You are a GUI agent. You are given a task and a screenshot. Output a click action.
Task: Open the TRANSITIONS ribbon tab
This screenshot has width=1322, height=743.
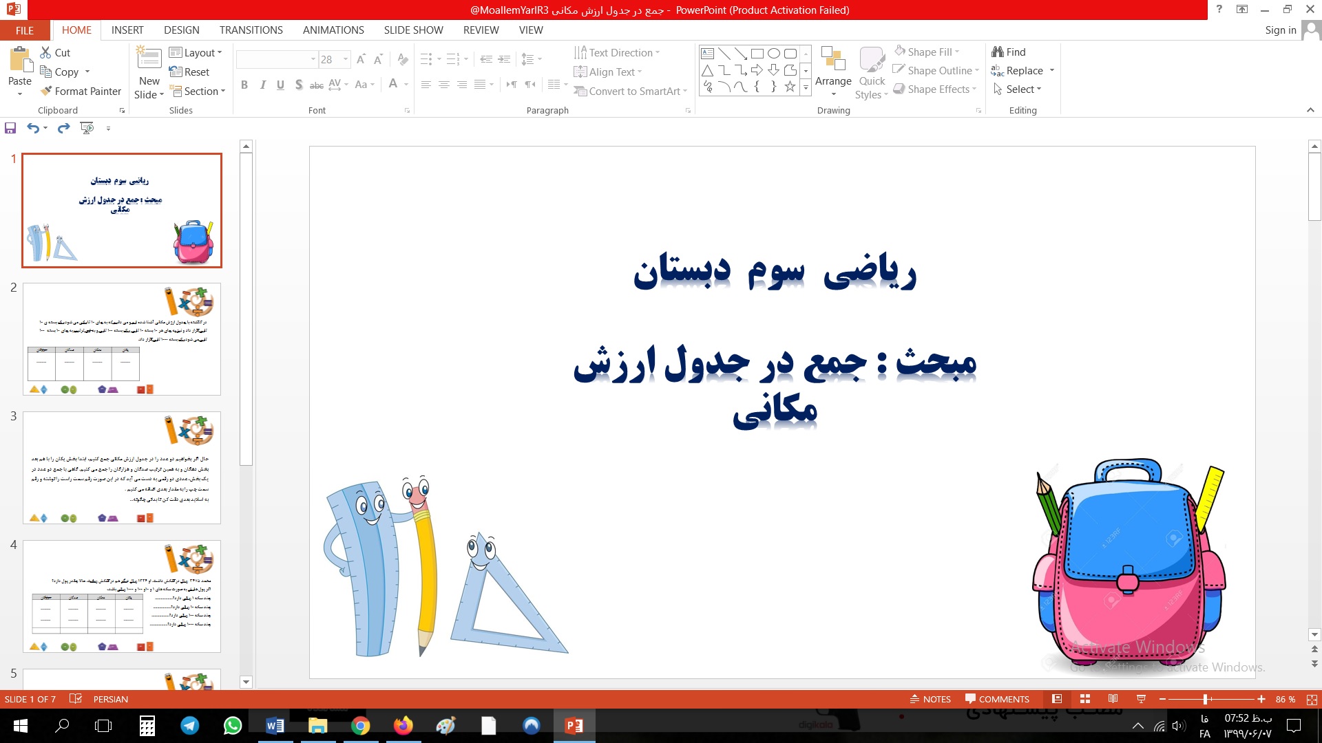pos(251,30)
